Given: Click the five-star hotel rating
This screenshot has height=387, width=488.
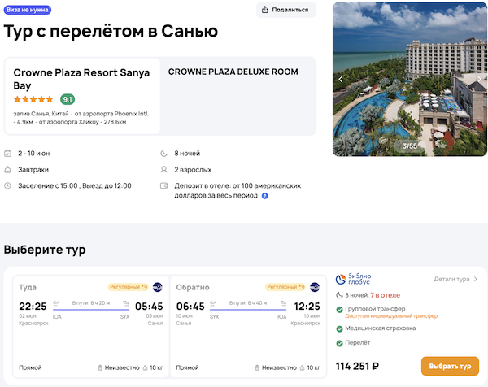Looking at the screenshot, I should 33,100.
